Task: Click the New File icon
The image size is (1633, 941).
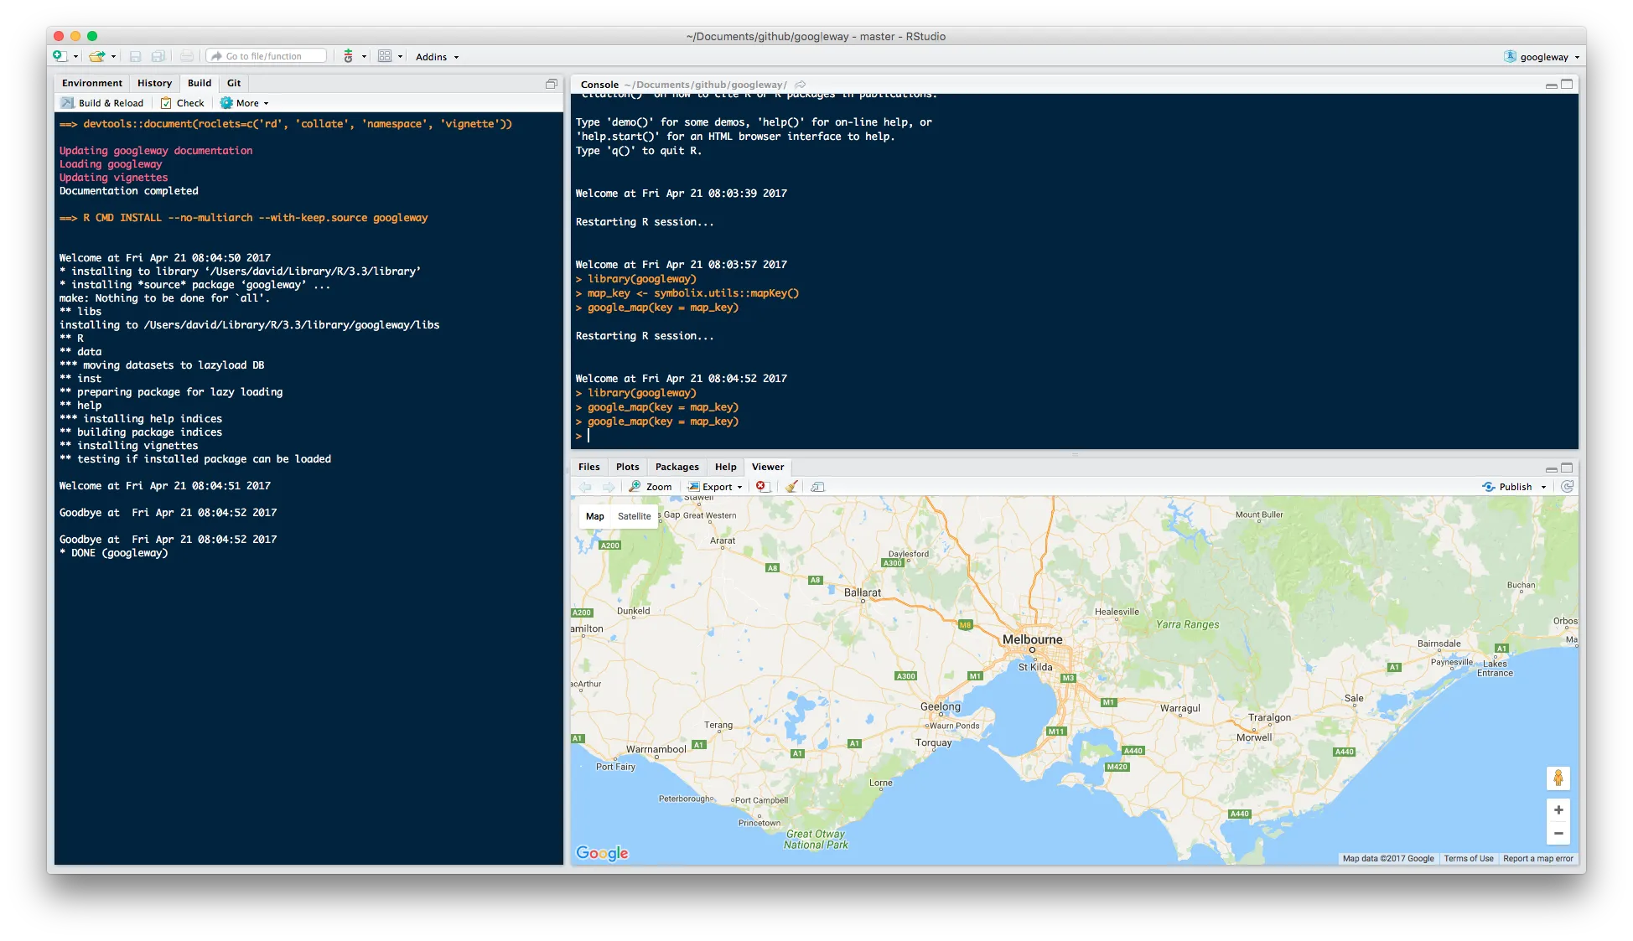Action: 60,56
